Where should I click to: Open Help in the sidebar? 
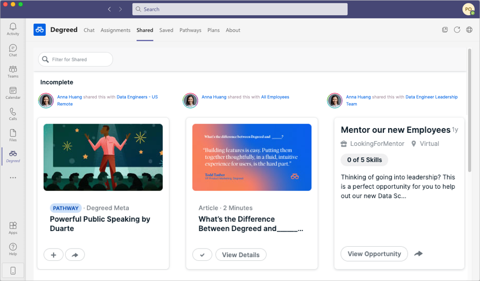tap(13, 249)
